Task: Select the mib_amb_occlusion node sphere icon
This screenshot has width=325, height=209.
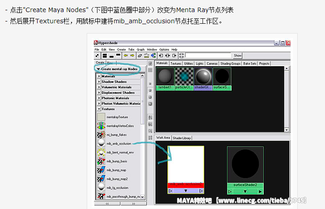Action: coord(101,143)
